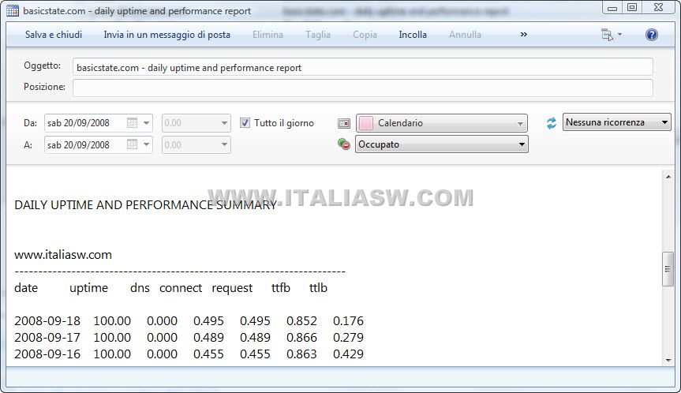Show more toolbar commands chevron

(x=524, y=34)
